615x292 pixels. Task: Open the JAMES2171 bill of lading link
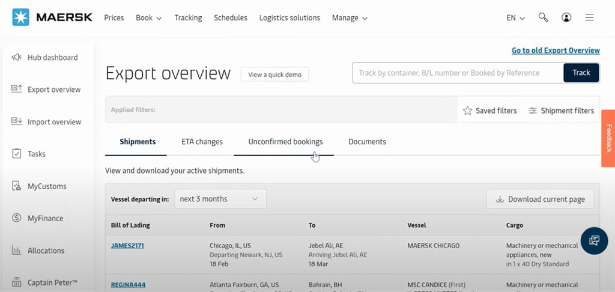coord(127,246)
